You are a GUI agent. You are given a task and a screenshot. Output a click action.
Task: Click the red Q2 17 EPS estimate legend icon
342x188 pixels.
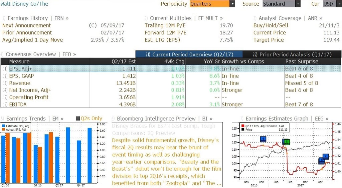point(243,126)
